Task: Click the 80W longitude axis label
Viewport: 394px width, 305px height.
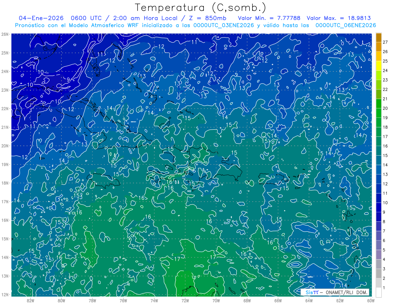Action: pos(61,300)
